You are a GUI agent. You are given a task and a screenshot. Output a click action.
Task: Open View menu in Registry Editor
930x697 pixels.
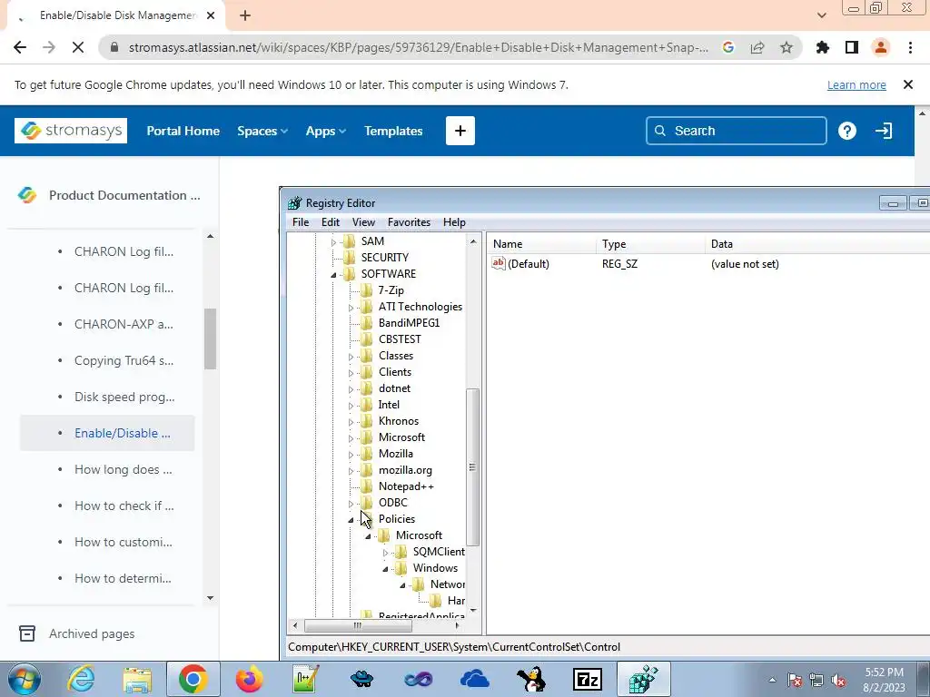(x=363, y=222)
